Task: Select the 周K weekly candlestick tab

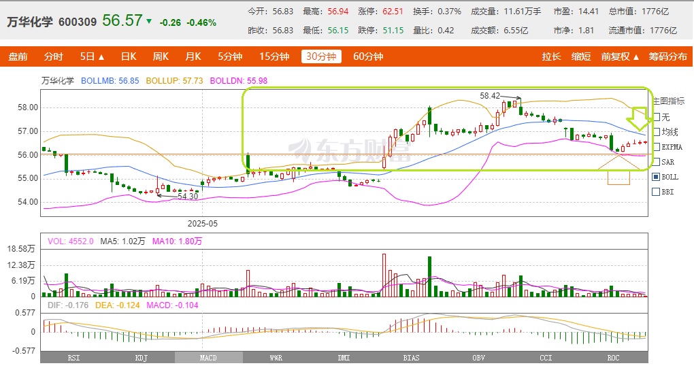Action: pos(161,56)
